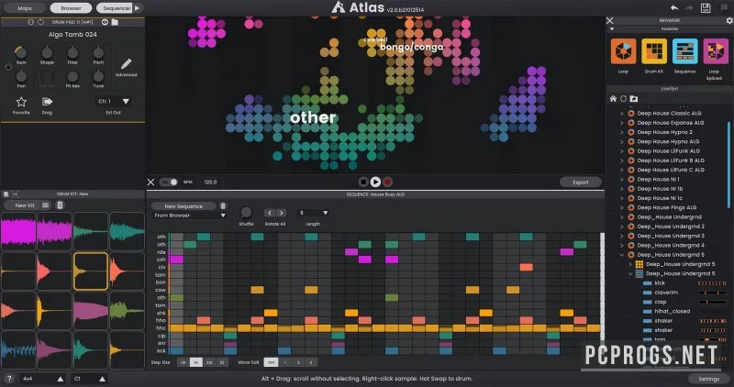734x387 pixels.
Task: Click the Export button
Action: coord(581,182)
